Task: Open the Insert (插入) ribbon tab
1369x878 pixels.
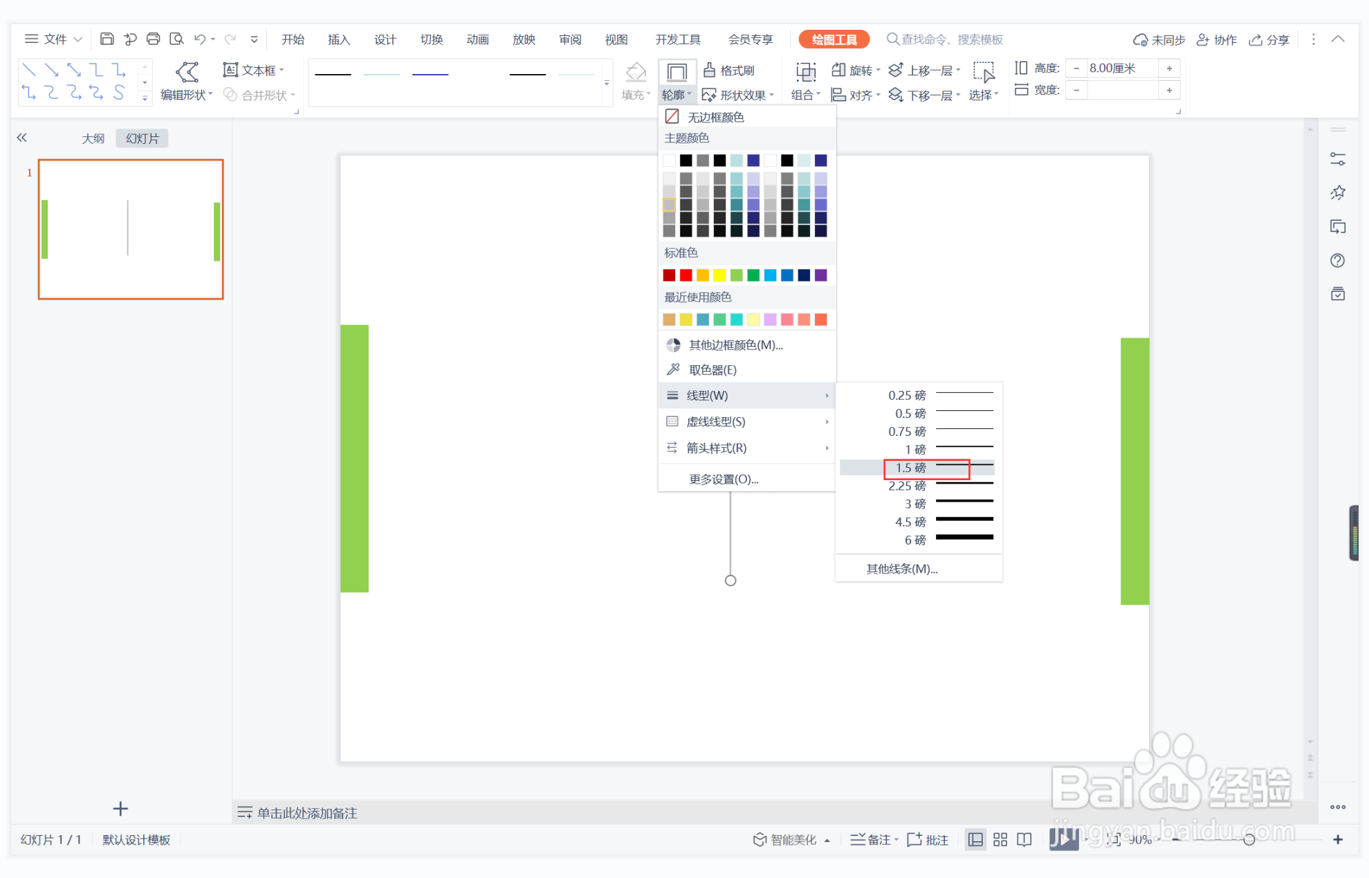Action: [338, 39]
